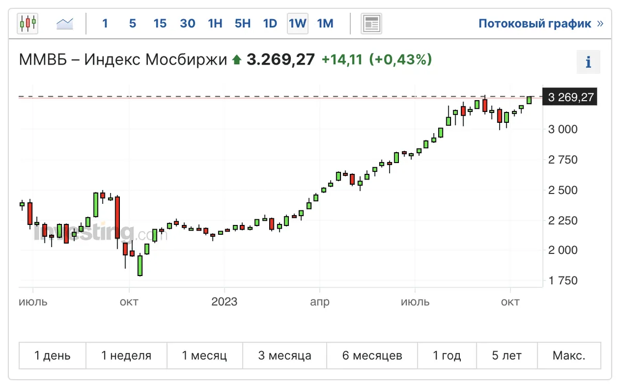Open the news layout icon in toolbar
This screenshot has width=620, height=388.
click(x=371, y=23)
